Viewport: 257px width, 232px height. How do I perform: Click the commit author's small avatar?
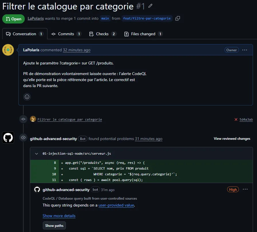(x=33, y=119)
